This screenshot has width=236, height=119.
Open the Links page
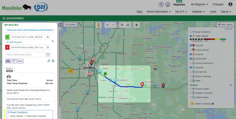click(213, 12)
